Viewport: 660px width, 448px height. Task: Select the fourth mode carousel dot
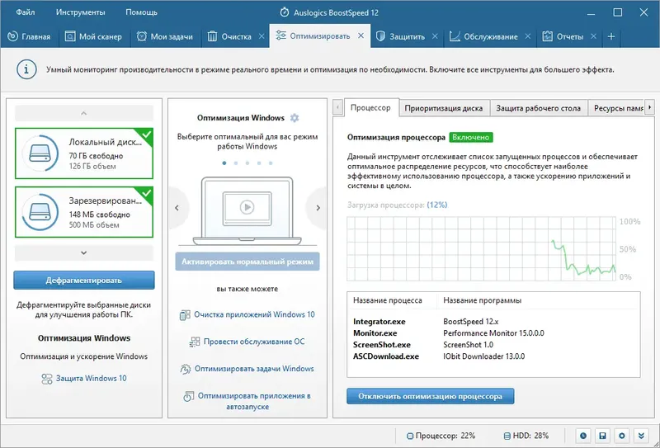click(x=259, y=163)
